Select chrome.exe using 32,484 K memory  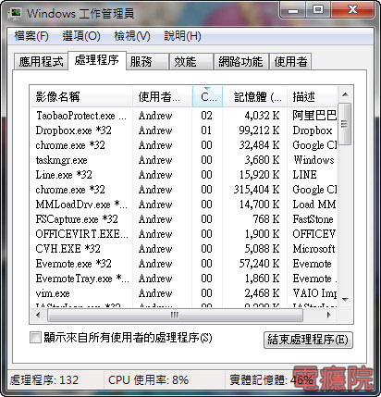(x=184, y=145)
